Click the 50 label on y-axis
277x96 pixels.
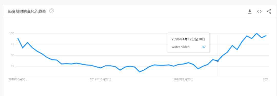[x=12, y=55]
